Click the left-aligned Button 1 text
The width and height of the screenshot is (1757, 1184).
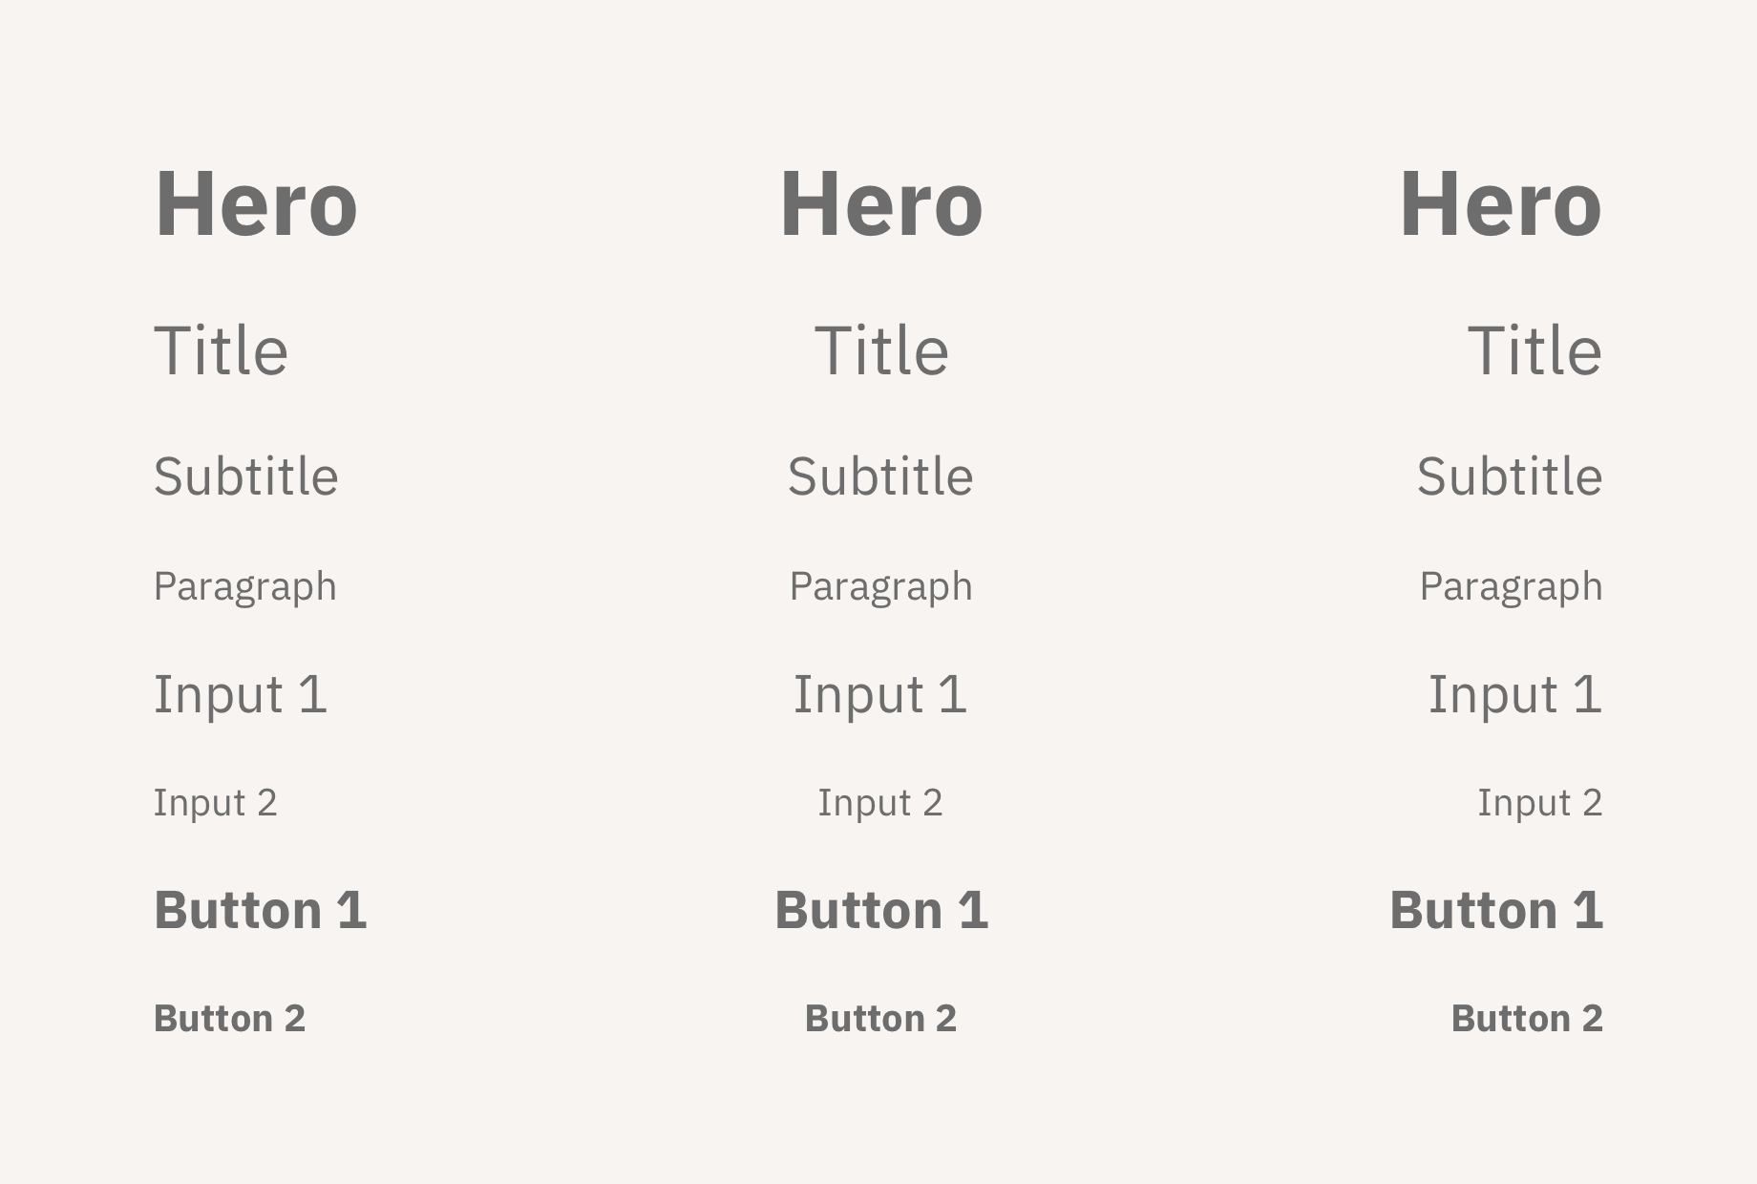(261, 910)
